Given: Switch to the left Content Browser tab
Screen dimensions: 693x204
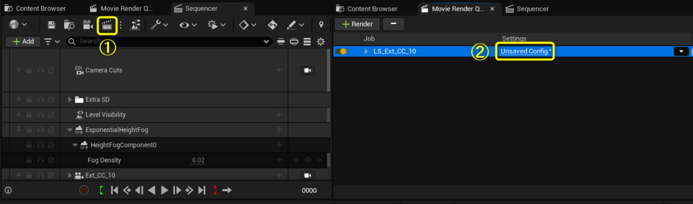Looking at the screenshot, I should (35, 8).
